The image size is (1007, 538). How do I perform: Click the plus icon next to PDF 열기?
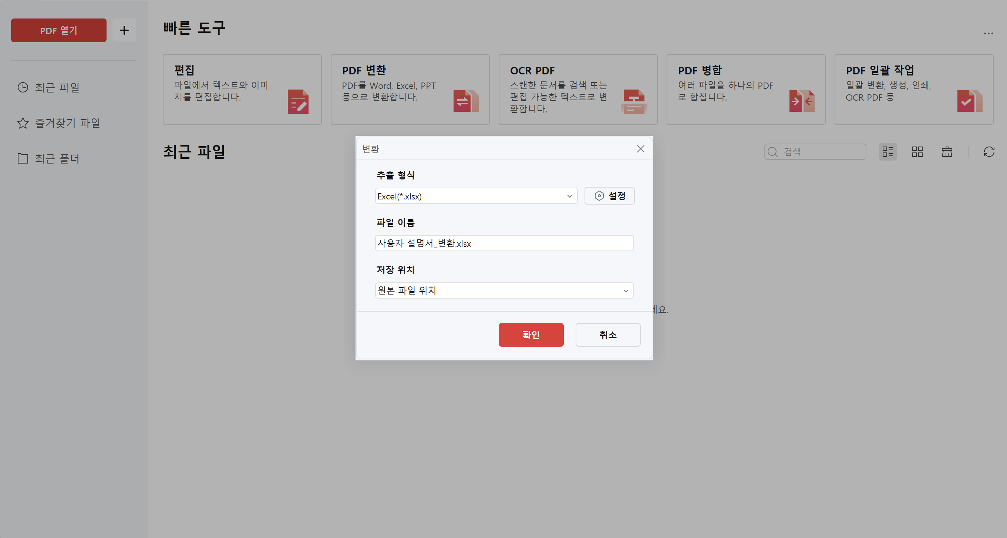[x=124, y=30]
